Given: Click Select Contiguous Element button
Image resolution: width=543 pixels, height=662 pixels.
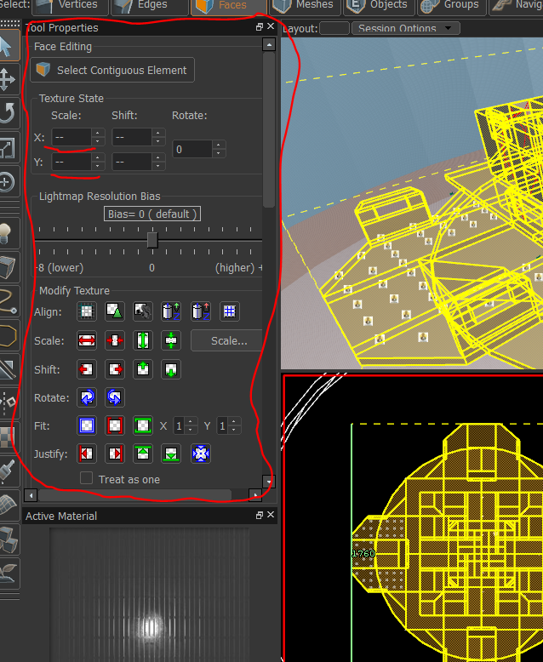Looking at the screenshot, I should click(x=112, y=71).
